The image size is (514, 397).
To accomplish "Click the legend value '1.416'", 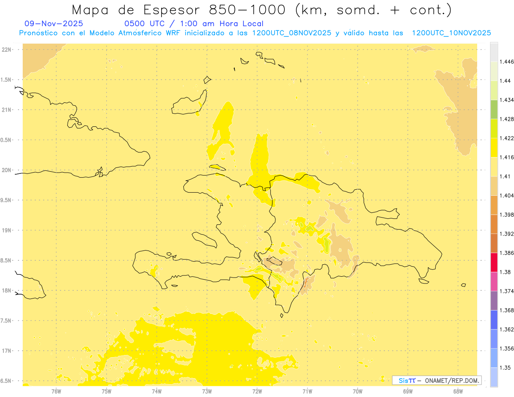I will coord(507,157).
